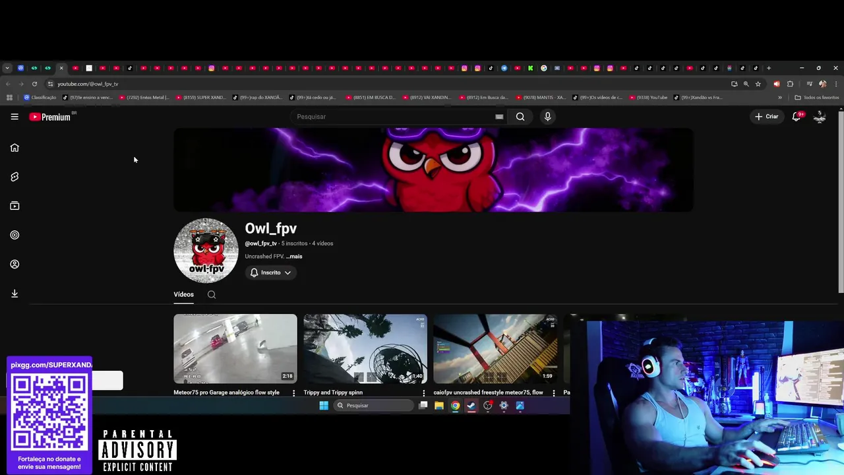
Task: Open options for caiofpv uncrashed freestyle video
Action: [553, 393]
